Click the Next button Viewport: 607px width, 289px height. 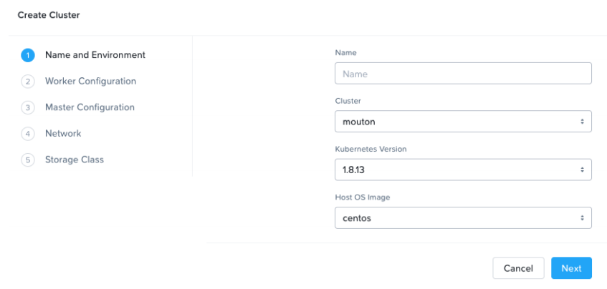[x=571, y=268]
